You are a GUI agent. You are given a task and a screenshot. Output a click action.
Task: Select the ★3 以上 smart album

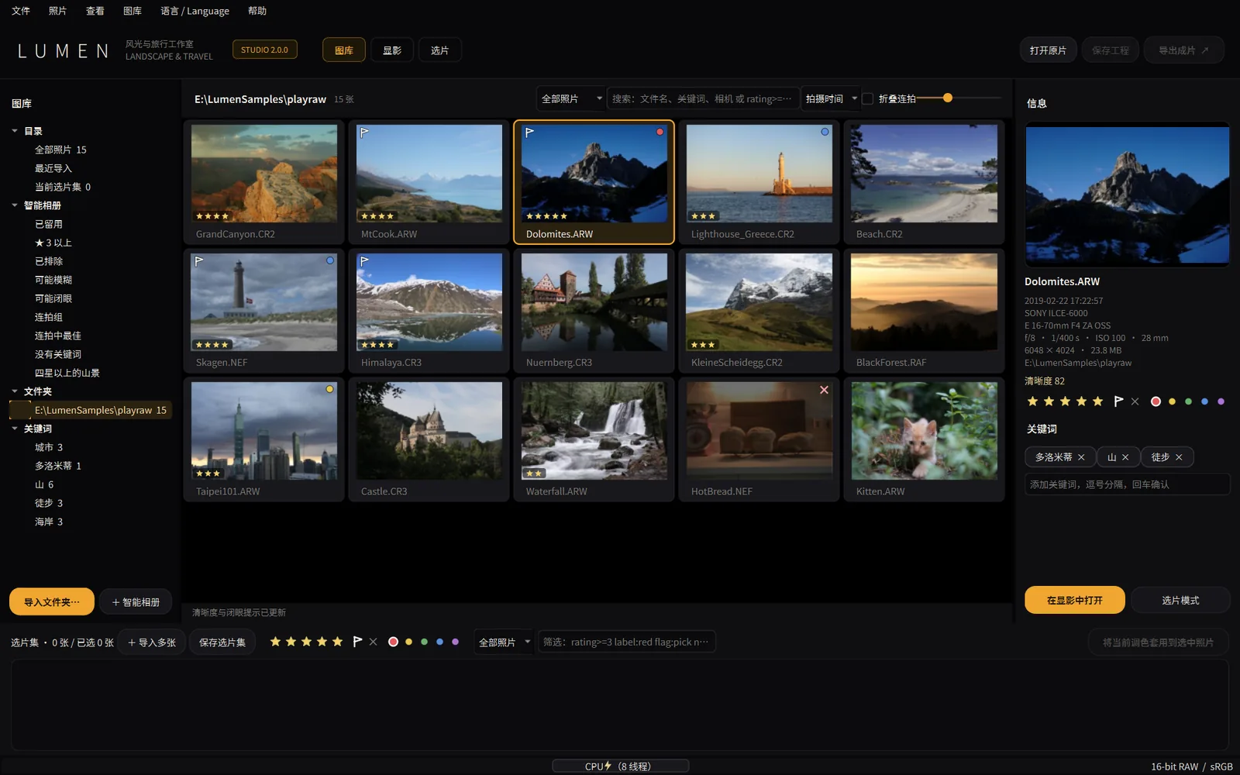53,243
